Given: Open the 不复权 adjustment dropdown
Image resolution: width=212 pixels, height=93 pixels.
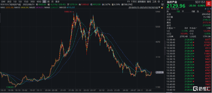Looking at the screenshot, I should [134, 2].
